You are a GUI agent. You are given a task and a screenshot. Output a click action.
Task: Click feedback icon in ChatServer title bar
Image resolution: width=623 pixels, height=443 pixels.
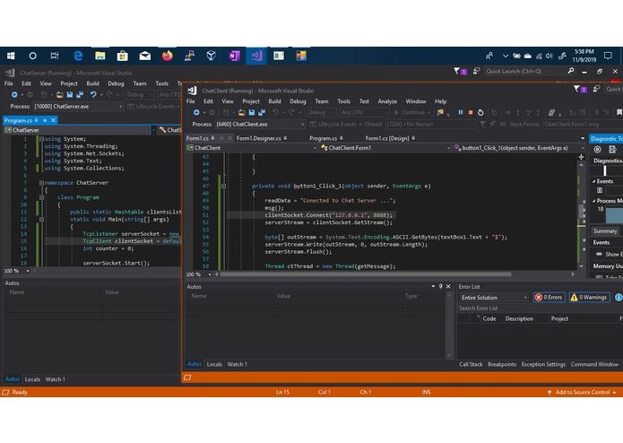tap(476, 71)
